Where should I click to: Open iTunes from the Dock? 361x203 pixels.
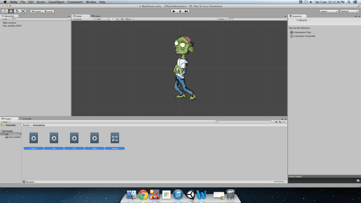coord(178,195)
